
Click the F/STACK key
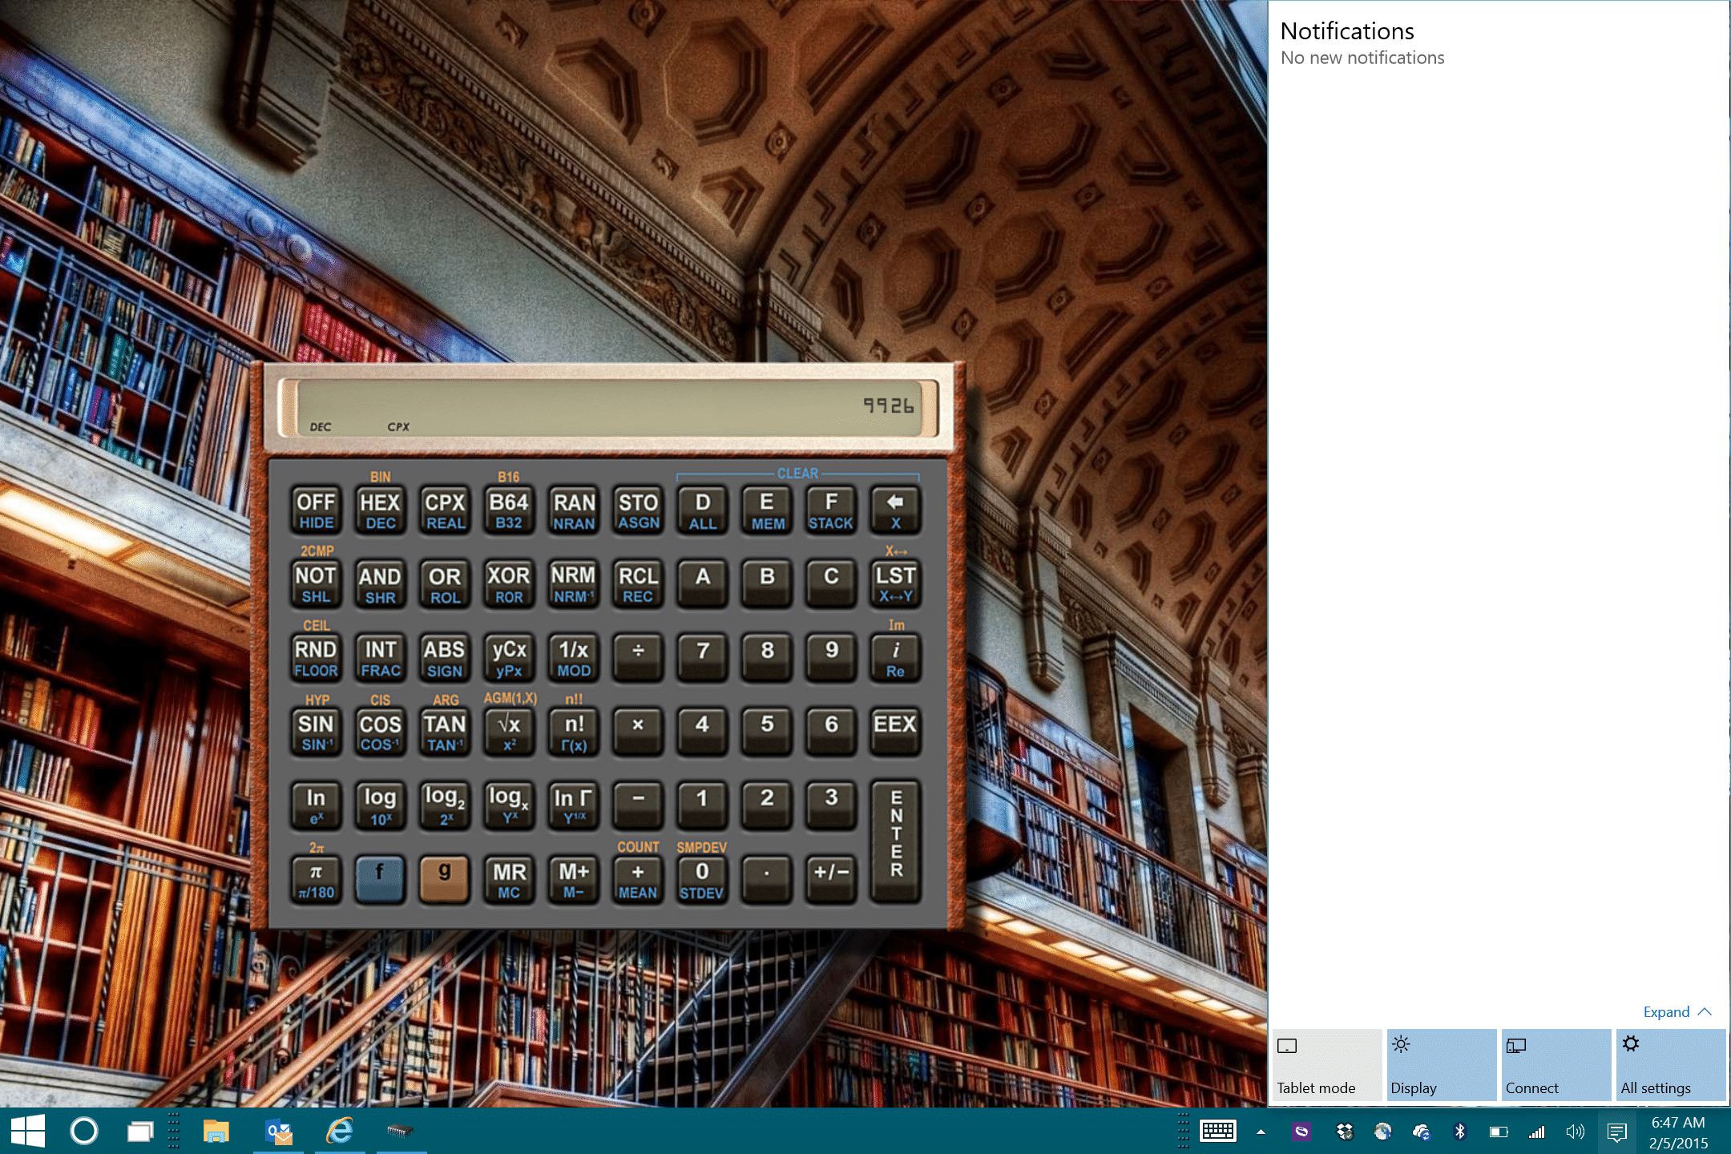click(x=831, y=510)
